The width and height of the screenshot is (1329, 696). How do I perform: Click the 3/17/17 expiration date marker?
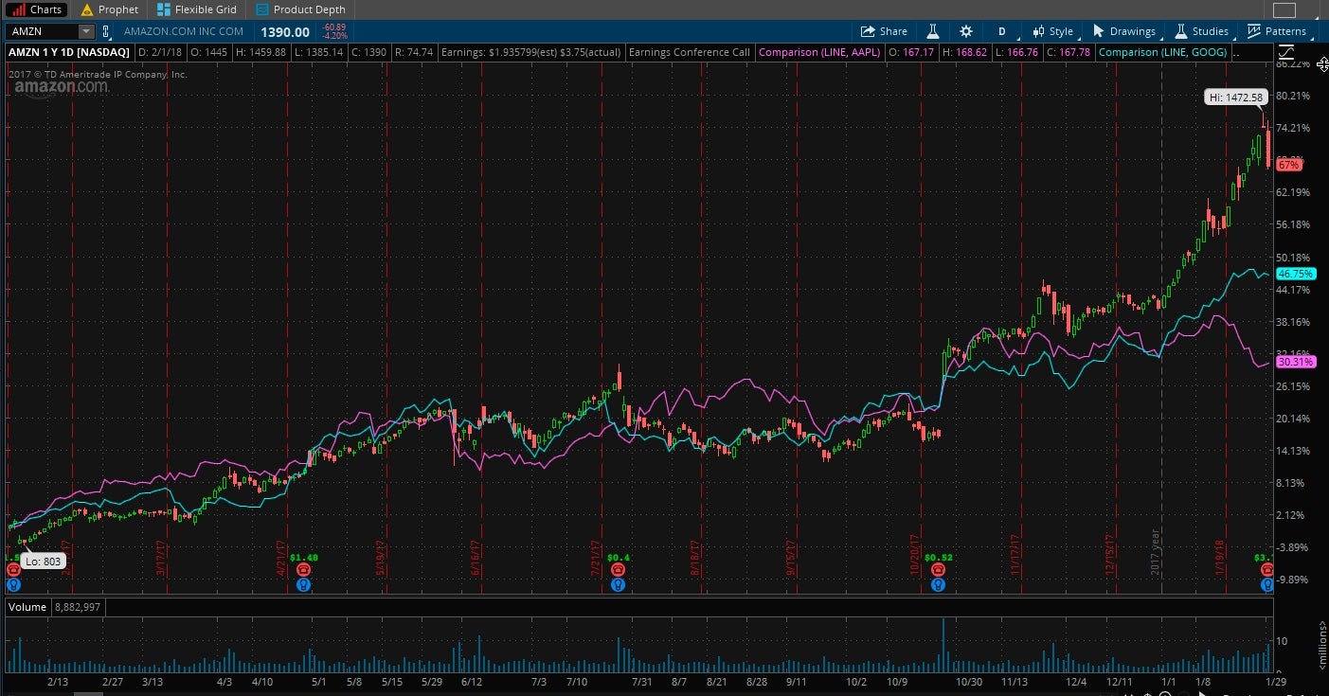(161, 557)
